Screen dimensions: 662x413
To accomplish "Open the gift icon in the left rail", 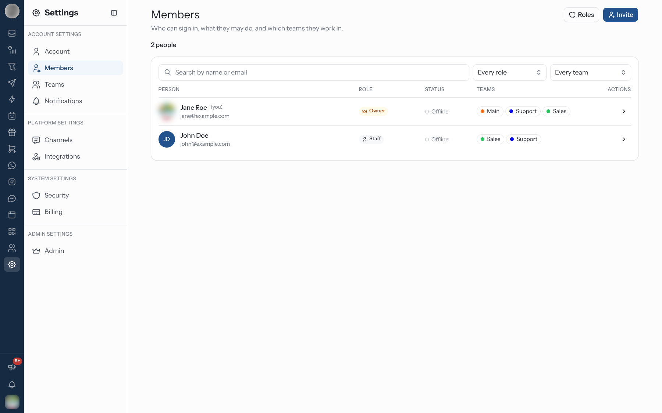I will pos(12,133).
